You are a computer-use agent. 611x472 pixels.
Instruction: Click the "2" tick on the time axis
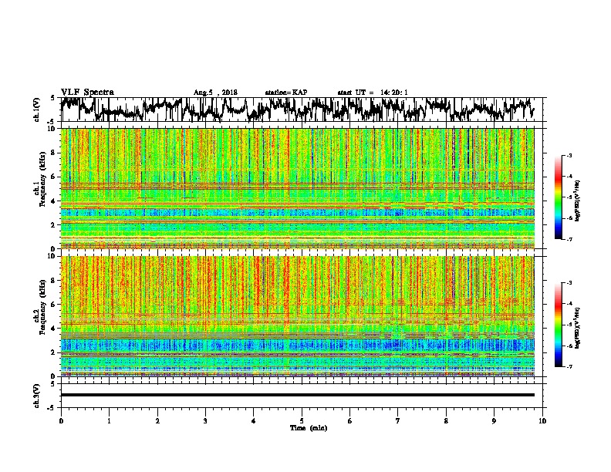(157, 421)
